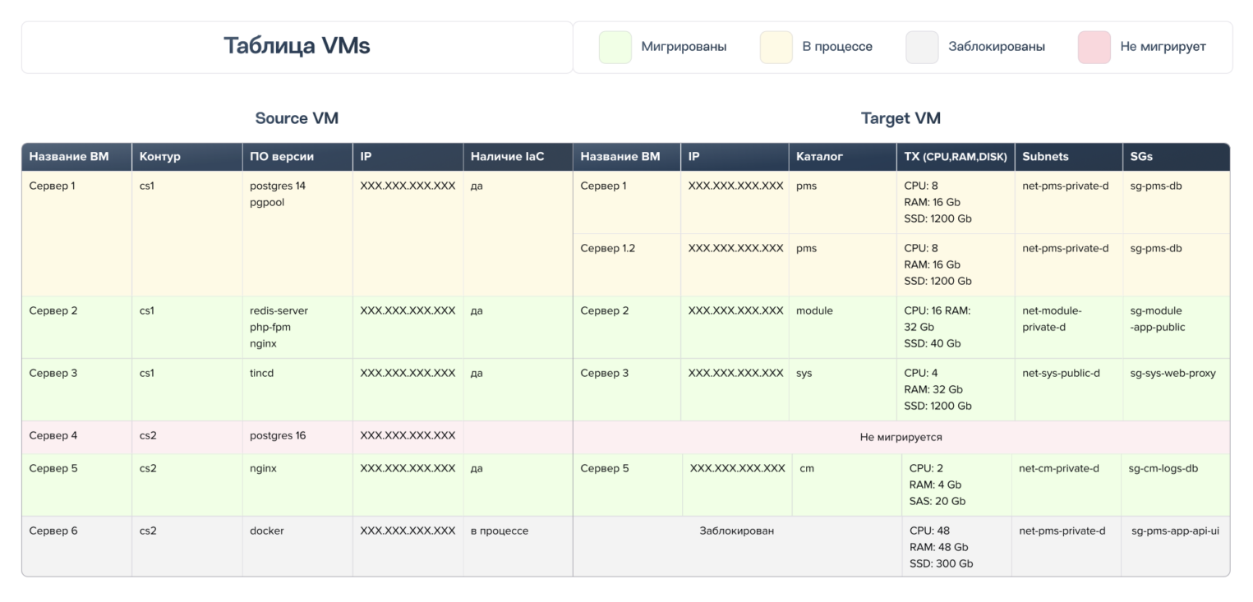Image resolution: width=1253 pixels, height=602 pixels.
Task: Click the Заблокирован merged cell
Action: click(x=736, y=531)
